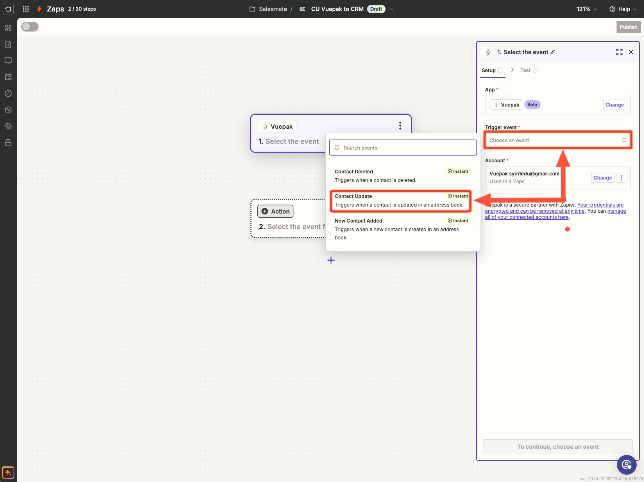Click the manage connected accounts link
Screen dimensions: 644x482
(x=616, y=211)
